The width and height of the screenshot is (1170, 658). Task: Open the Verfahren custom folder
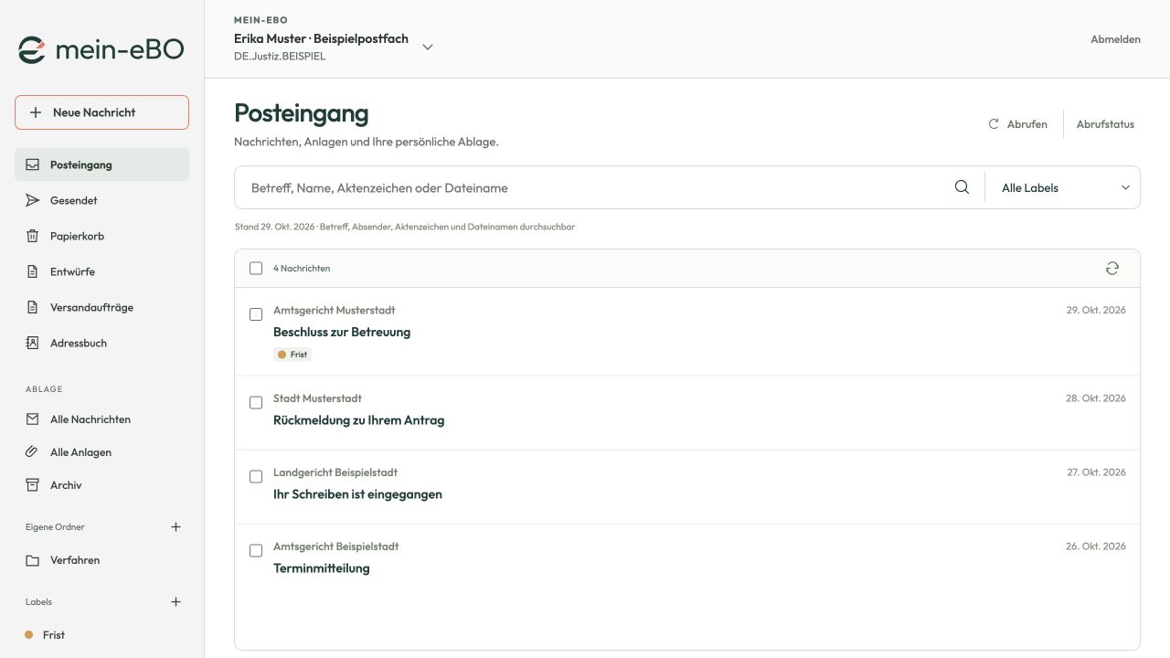point(101,560)
